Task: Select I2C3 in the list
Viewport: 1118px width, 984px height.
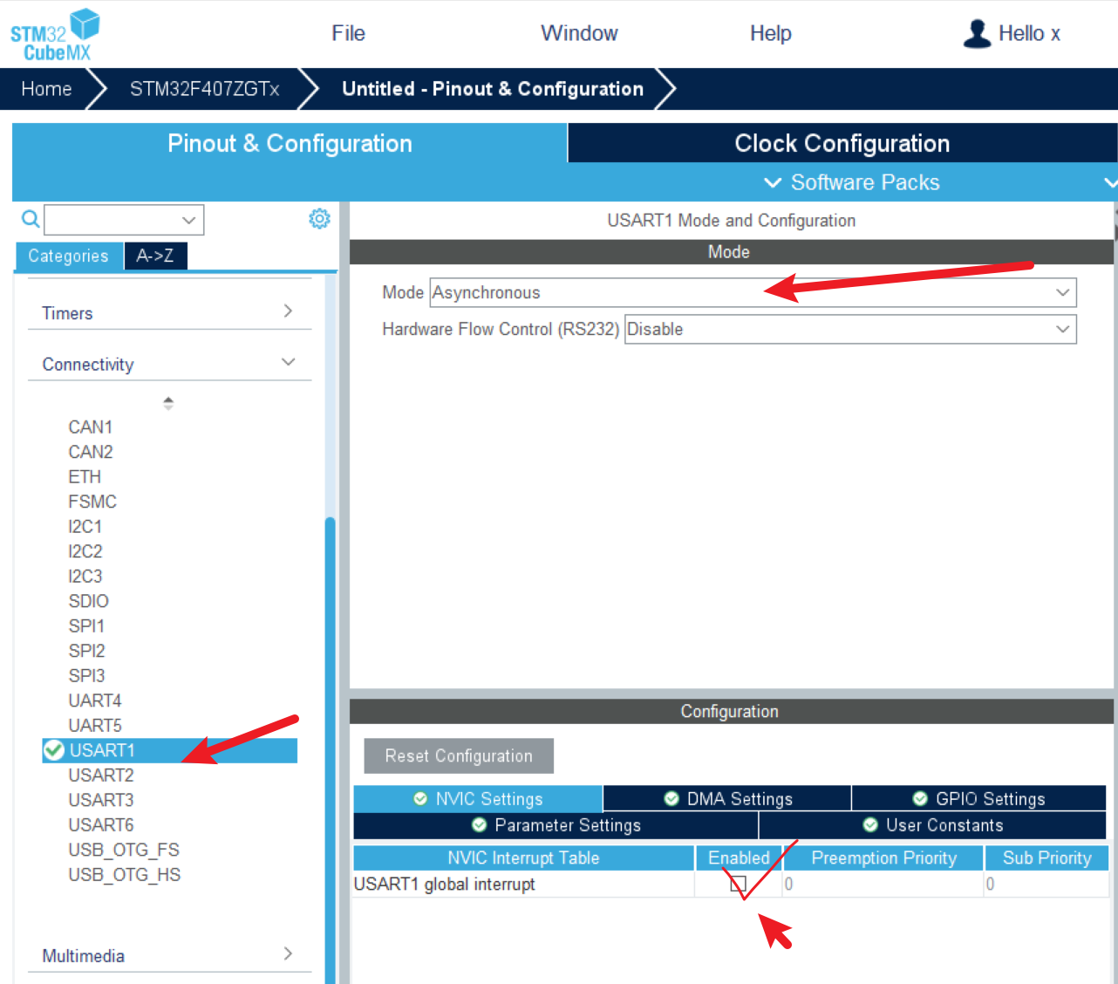Action: (x=85, y=576)
